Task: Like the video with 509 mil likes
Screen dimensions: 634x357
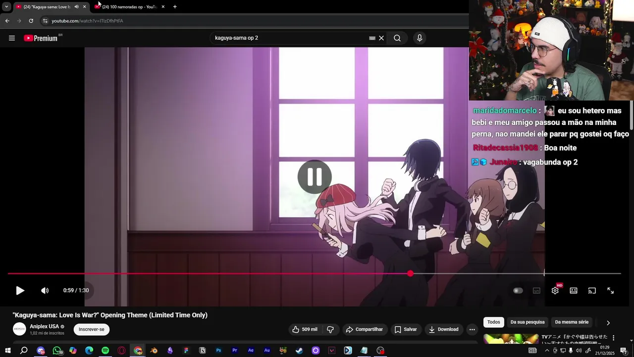Action: click(305, 329)
